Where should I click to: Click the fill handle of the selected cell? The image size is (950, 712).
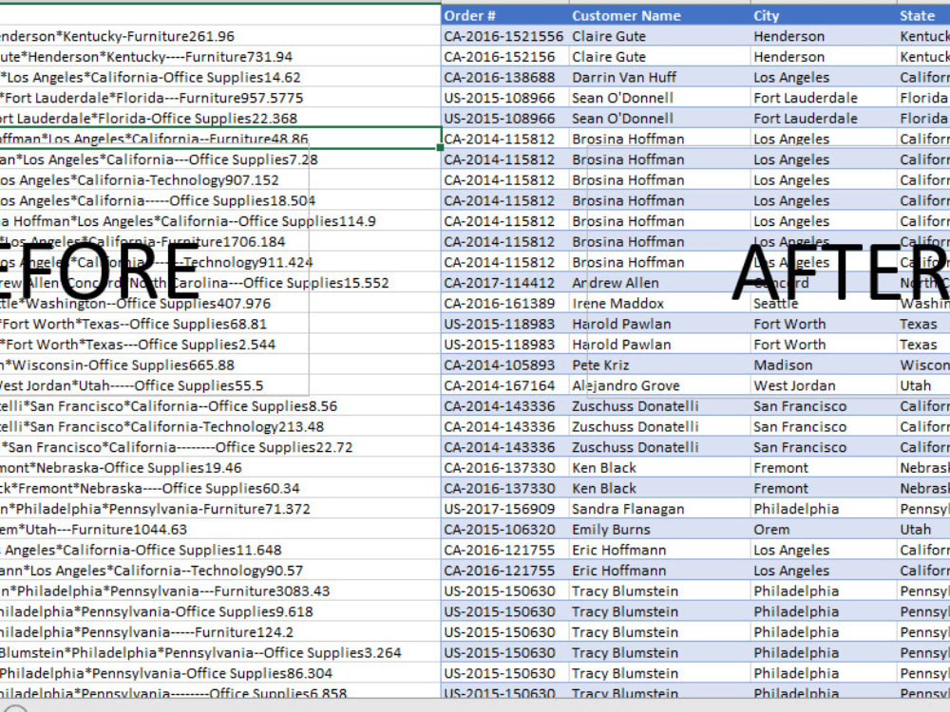pyautogui.click(x=441, y=147)
